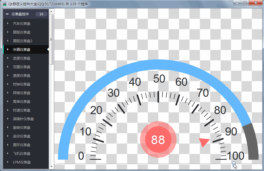Viewport: 264px width, 171px height.
Task: Click arrow icon beside 半圆仪表盘
Action: 8,49
